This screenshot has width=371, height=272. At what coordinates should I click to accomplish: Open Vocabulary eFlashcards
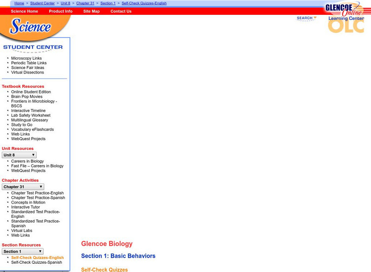tap(32, 130)
